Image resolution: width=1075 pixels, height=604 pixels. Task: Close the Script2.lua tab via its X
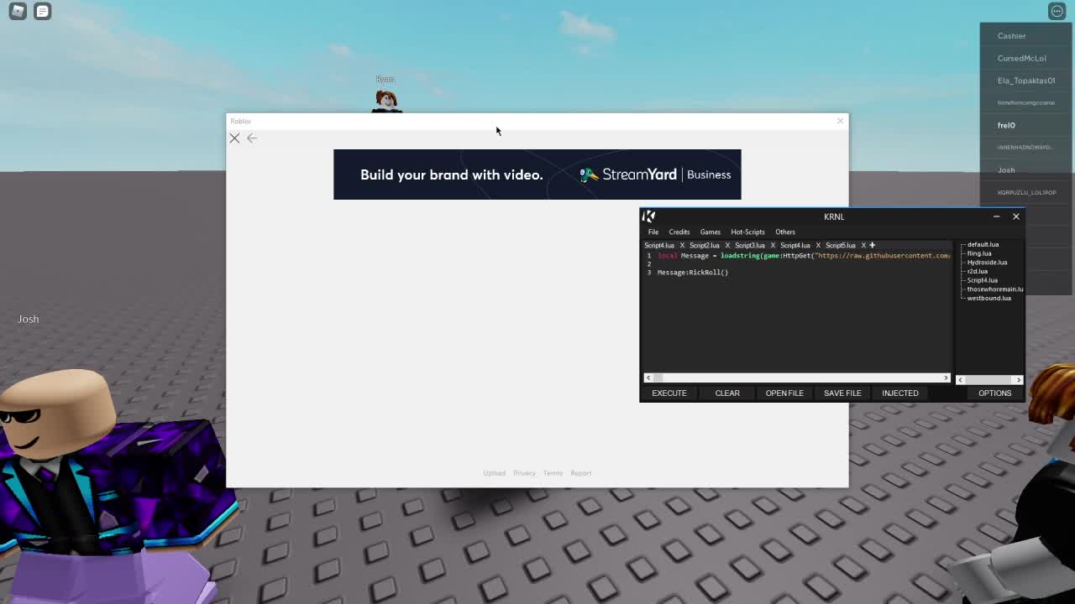[x=727, y=245]
